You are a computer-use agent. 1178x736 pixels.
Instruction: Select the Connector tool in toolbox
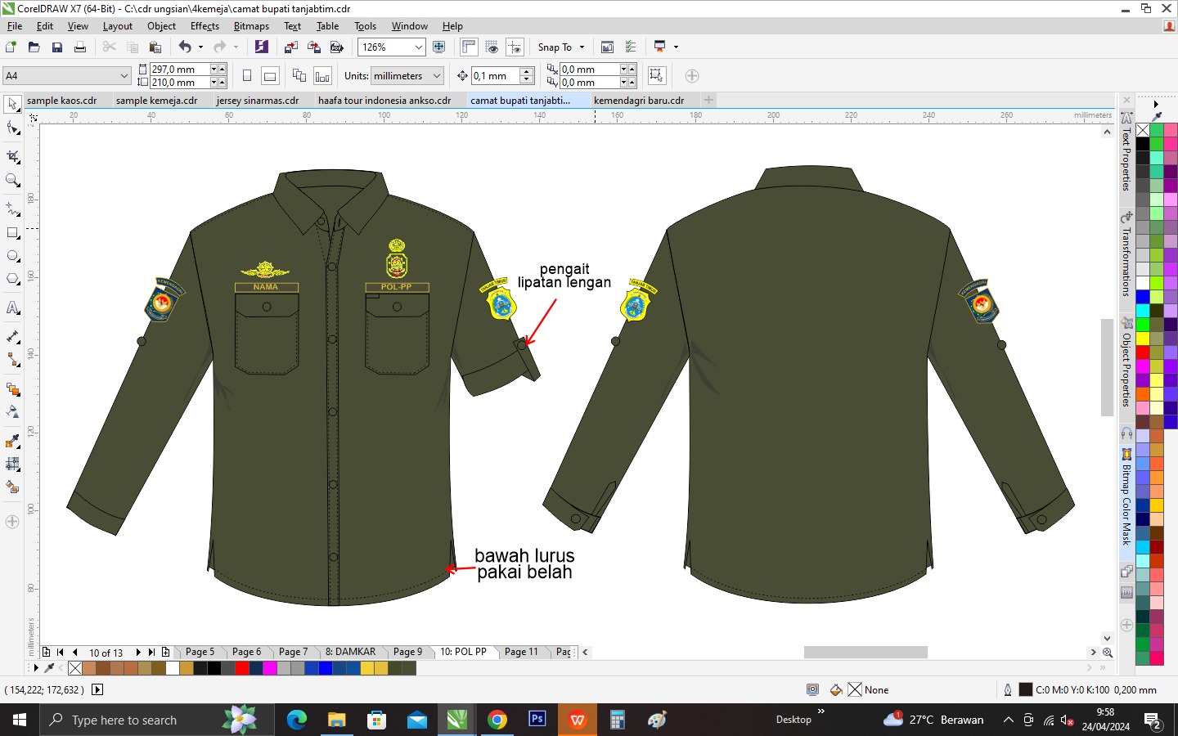(12, 360)
